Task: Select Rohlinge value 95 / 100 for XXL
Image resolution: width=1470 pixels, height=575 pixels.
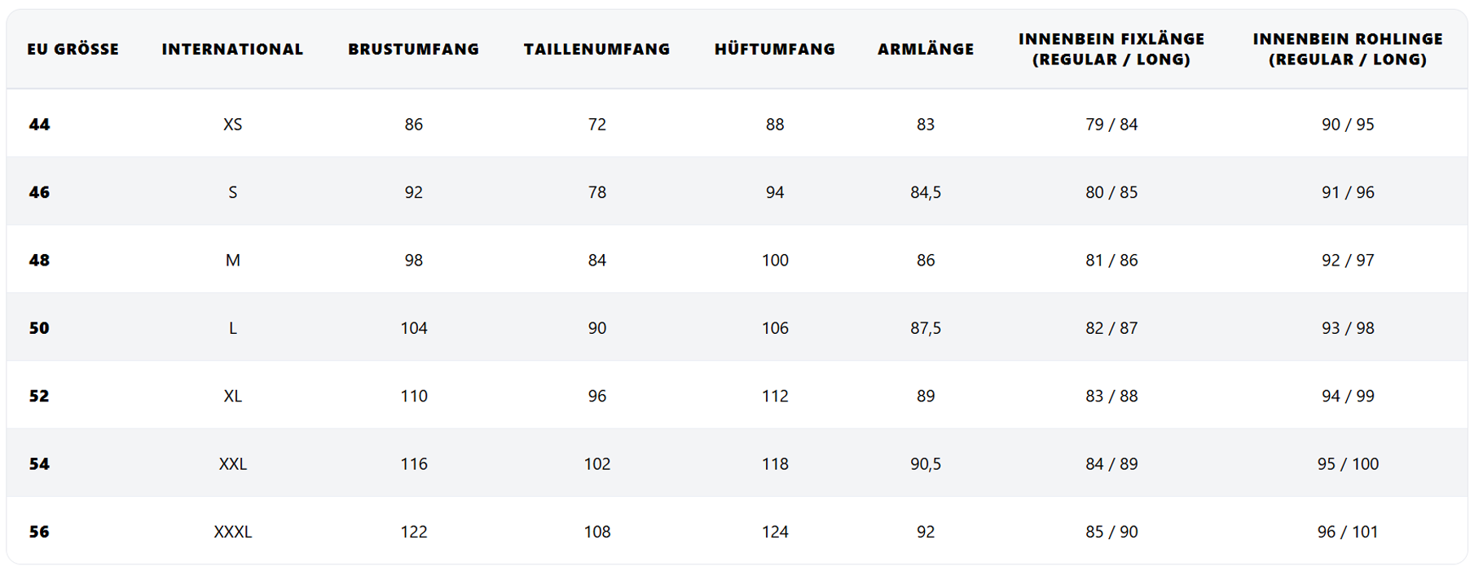Action: tap(1347, 464)
